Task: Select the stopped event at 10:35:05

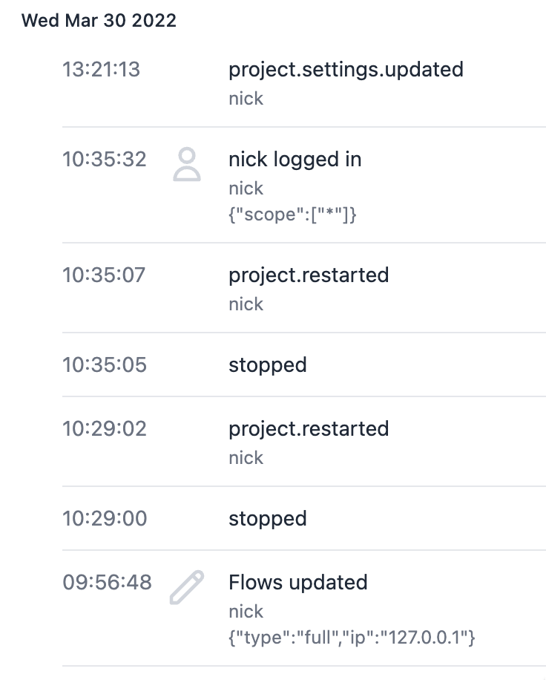Action: (267, 364)
